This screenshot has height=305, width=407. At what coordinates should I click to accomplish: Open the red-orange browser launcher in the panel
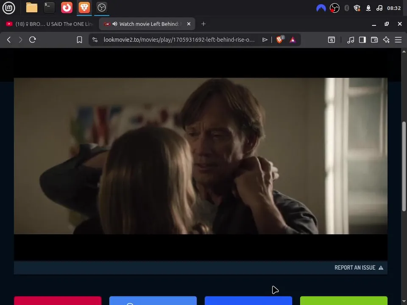(x=67, y=8)
